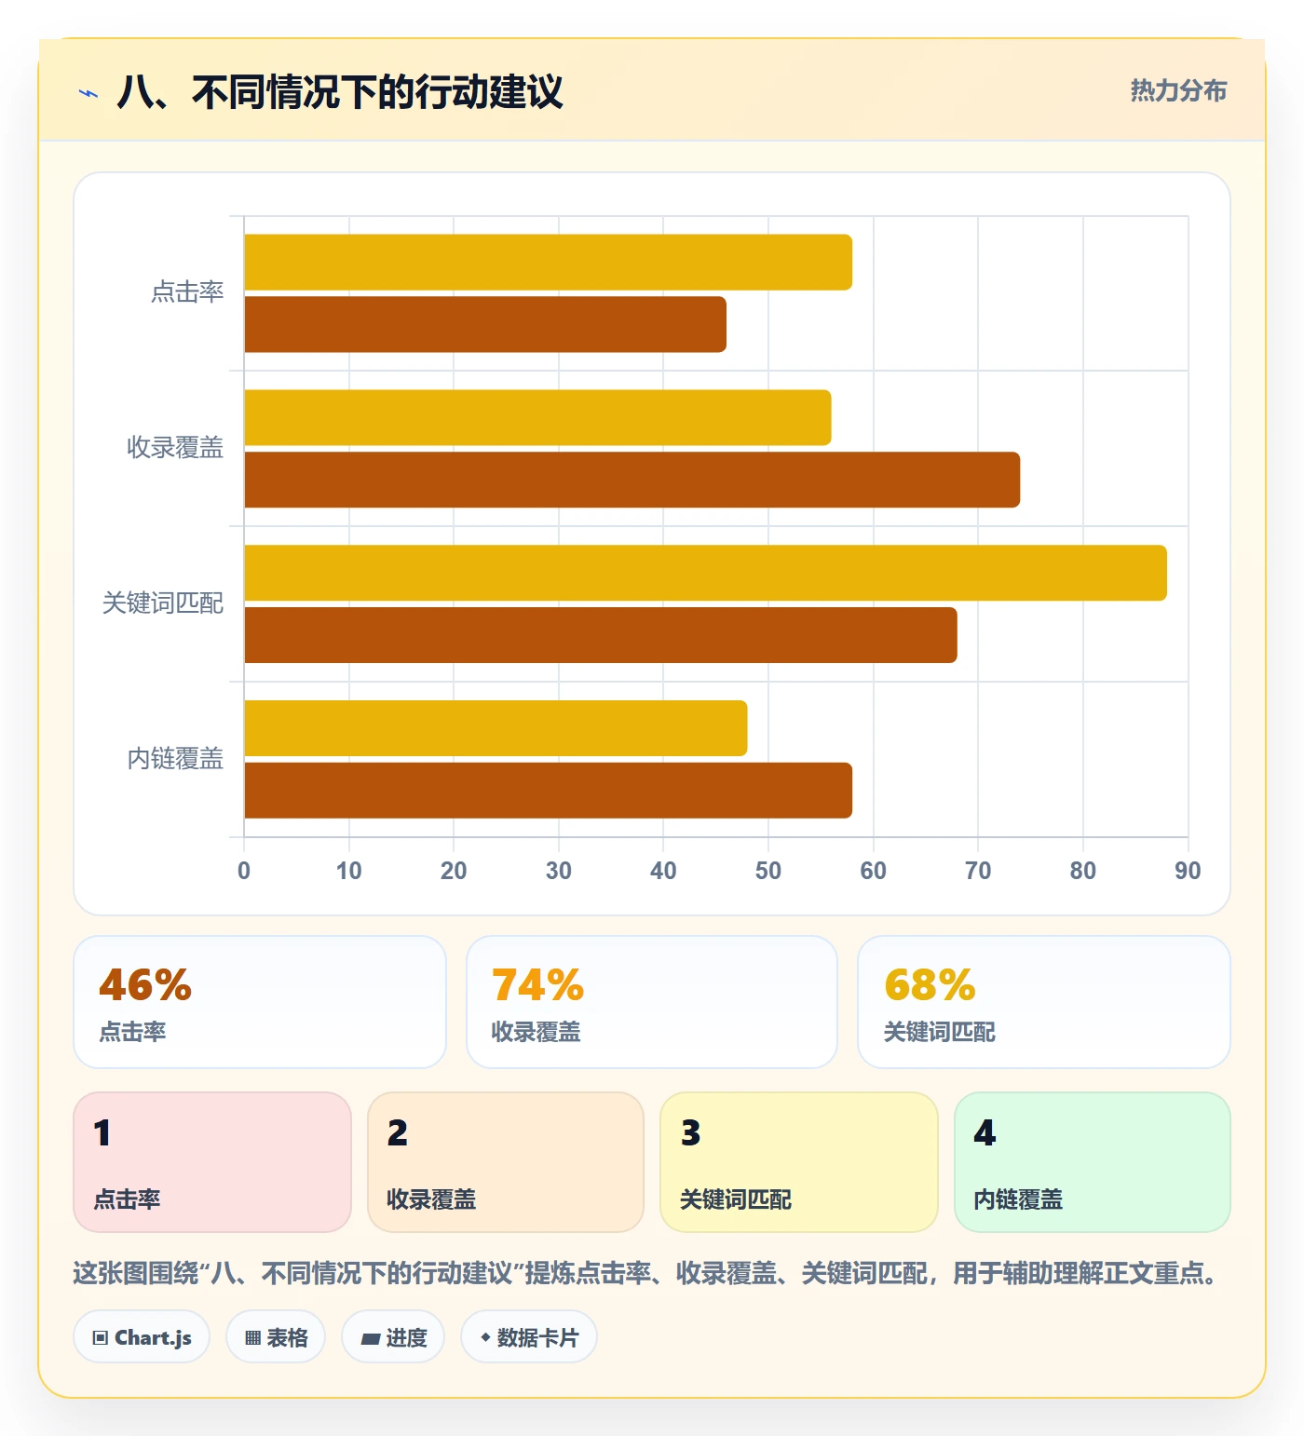Click the 热力分布 label in header
This screenshot has width=1304, height=1436.
(1178, 90)
